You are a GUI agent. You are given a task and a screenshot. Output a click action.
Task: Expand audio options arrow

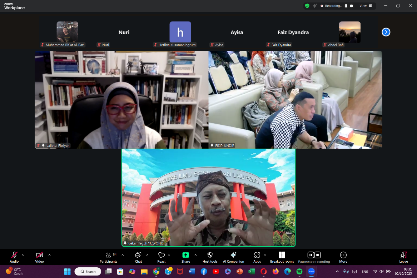[x=23, y=255]
